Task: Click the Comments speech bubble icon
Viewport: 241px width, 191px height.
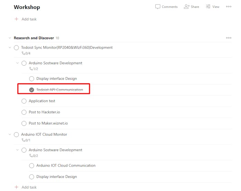Action: [158, 7]
